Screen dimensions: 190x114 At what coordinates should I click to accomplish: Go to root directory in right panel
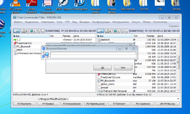(123, 31)
